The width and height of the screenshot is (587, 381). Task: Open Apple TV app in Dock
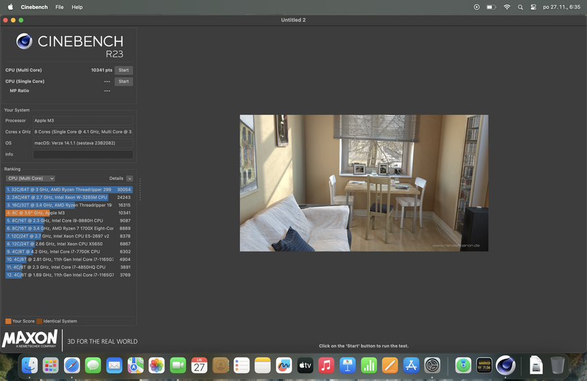(x=305, y=365)
